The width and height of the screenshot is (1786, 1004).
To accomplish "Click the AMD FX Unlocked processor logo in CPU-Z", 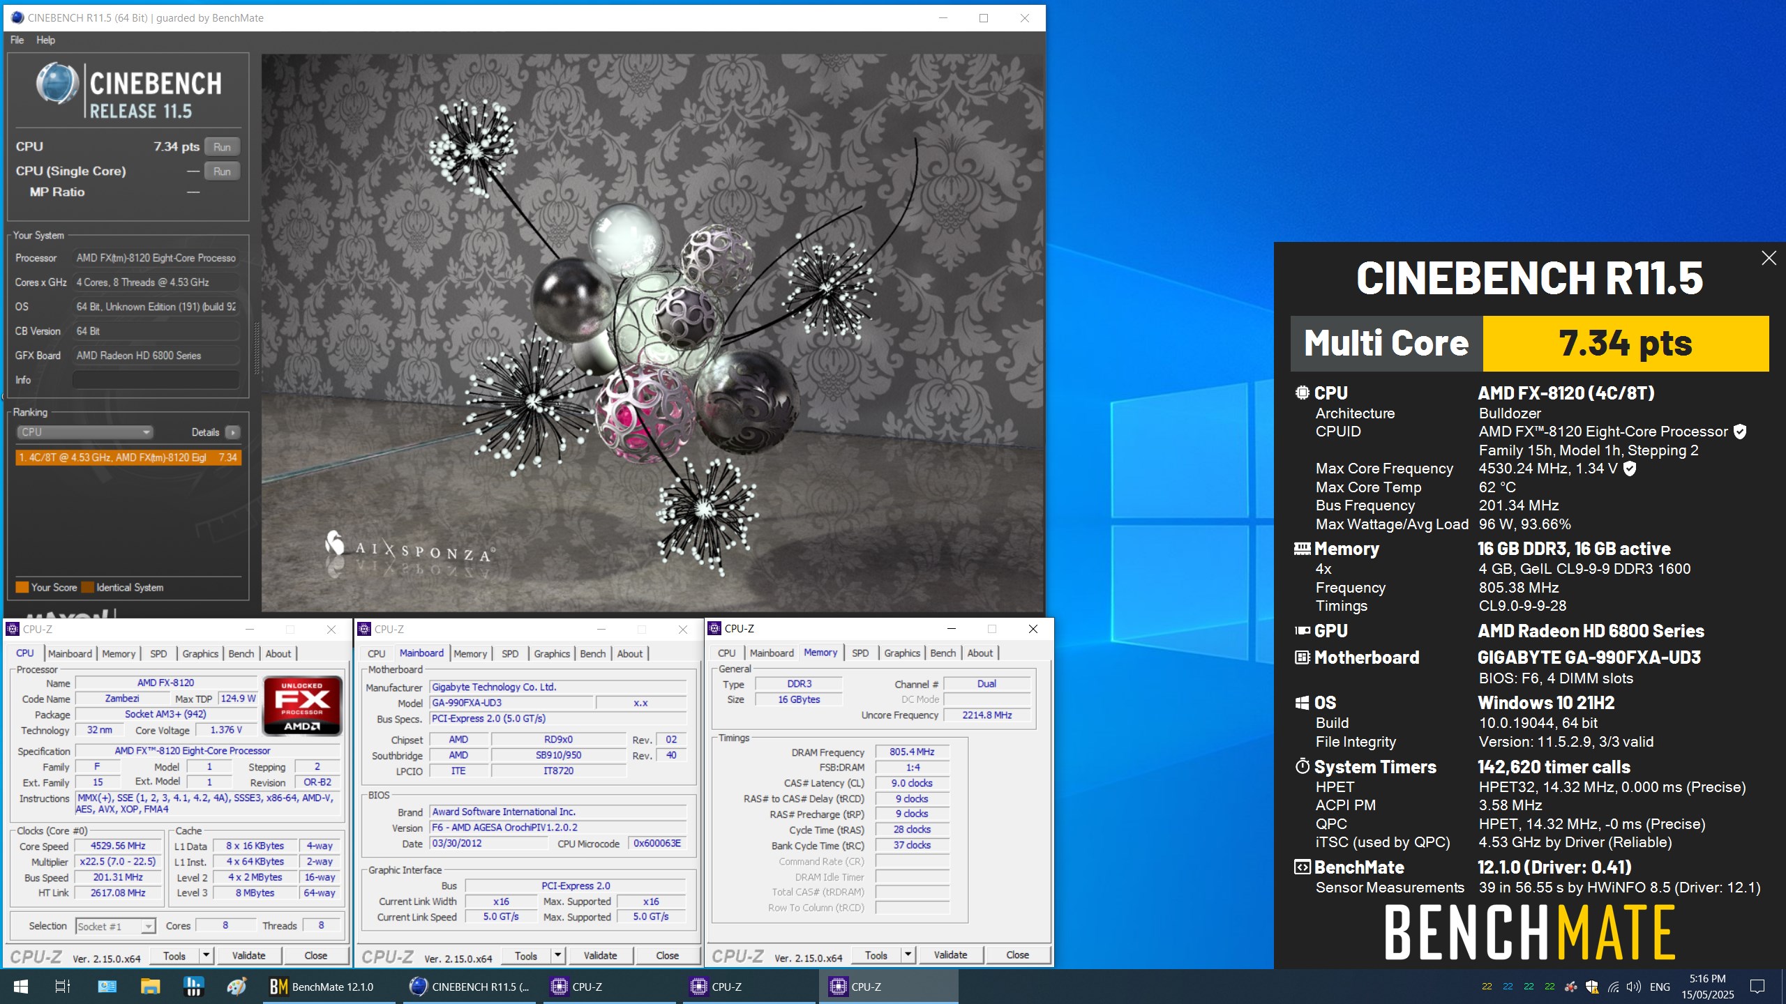I will click(302, 706).
